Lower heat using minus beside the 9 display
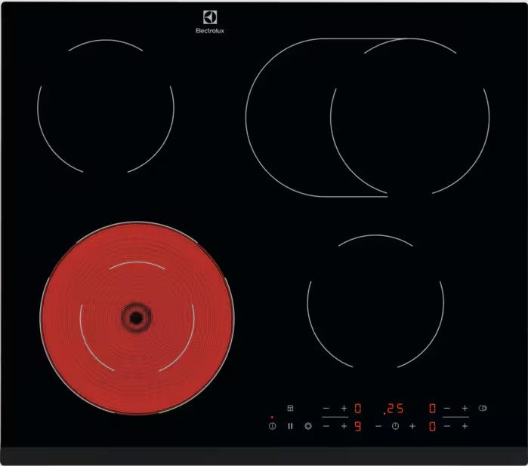 click(x=326, y=426)
